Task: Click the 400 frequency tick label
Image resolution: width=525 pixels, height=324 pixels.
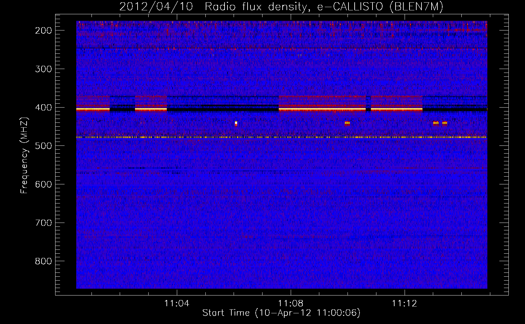Action: click(43, 108)
